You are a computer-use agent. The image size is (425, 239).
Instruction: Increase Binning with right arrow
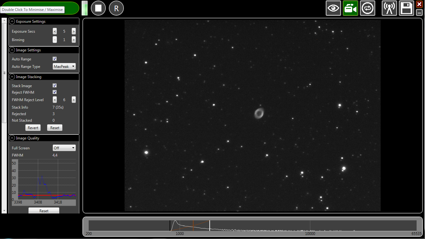coord(74,40)
